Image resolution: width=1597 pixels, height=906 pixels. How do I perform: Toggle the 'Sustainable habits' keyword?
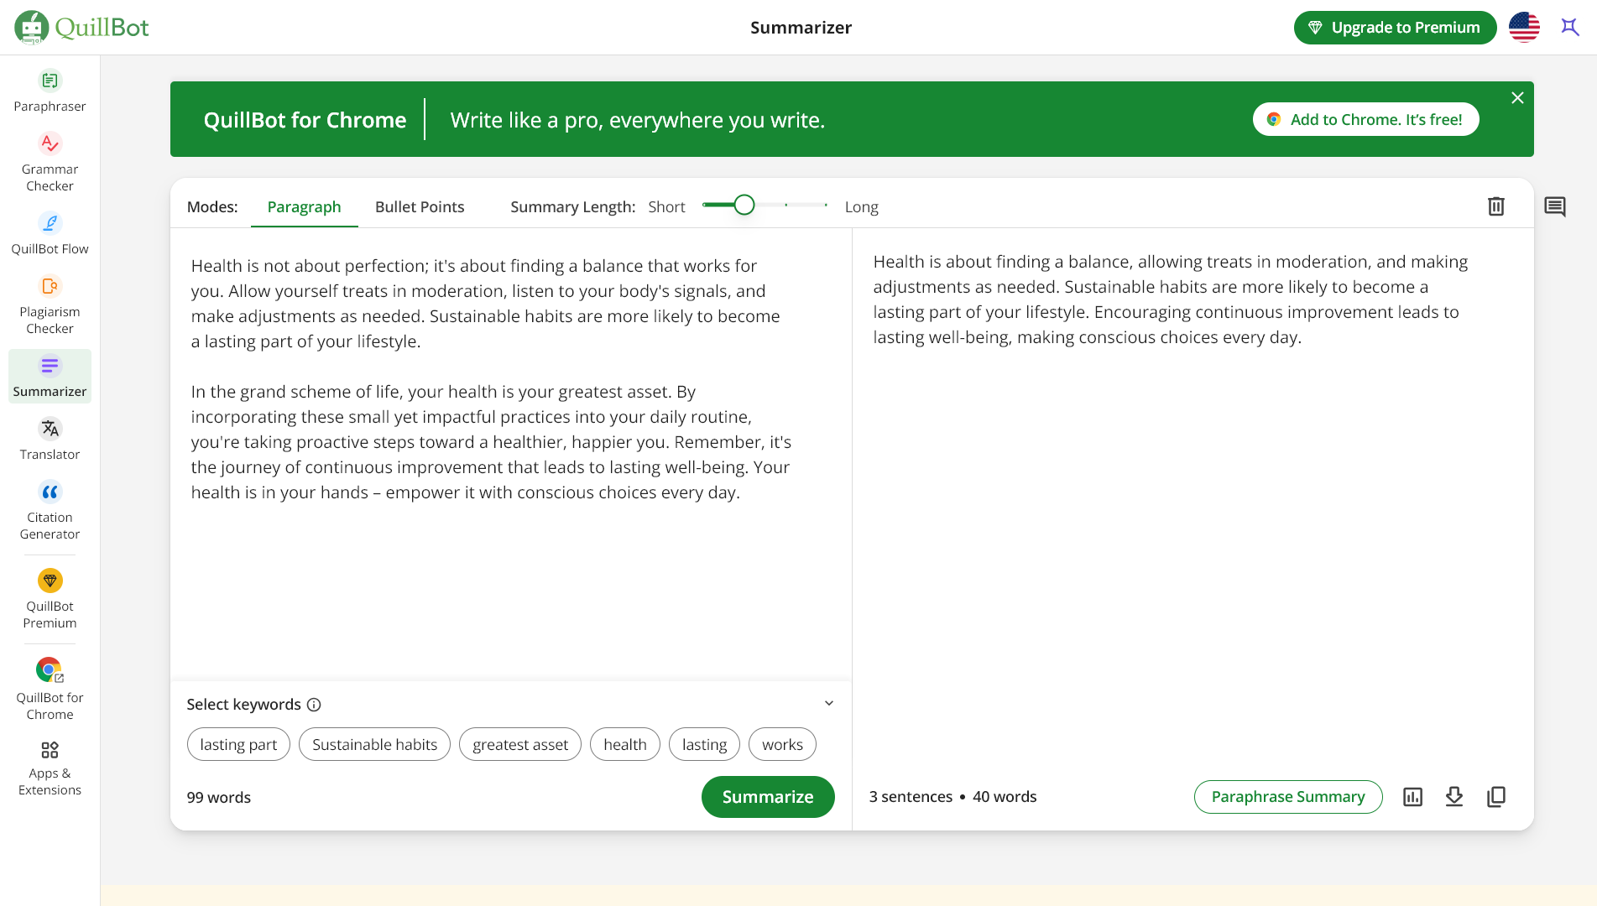tap(374, 744)
